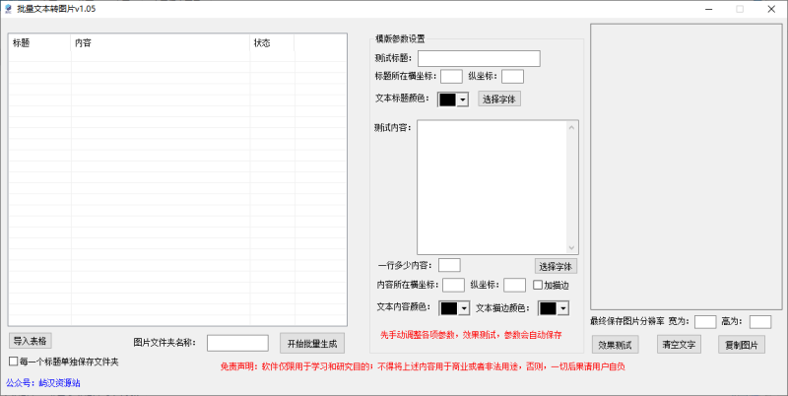Screen dimensions: 788x396
Task: Open the 文本描边颜色 dropdown arrow
Action: [x=562, y=308]
